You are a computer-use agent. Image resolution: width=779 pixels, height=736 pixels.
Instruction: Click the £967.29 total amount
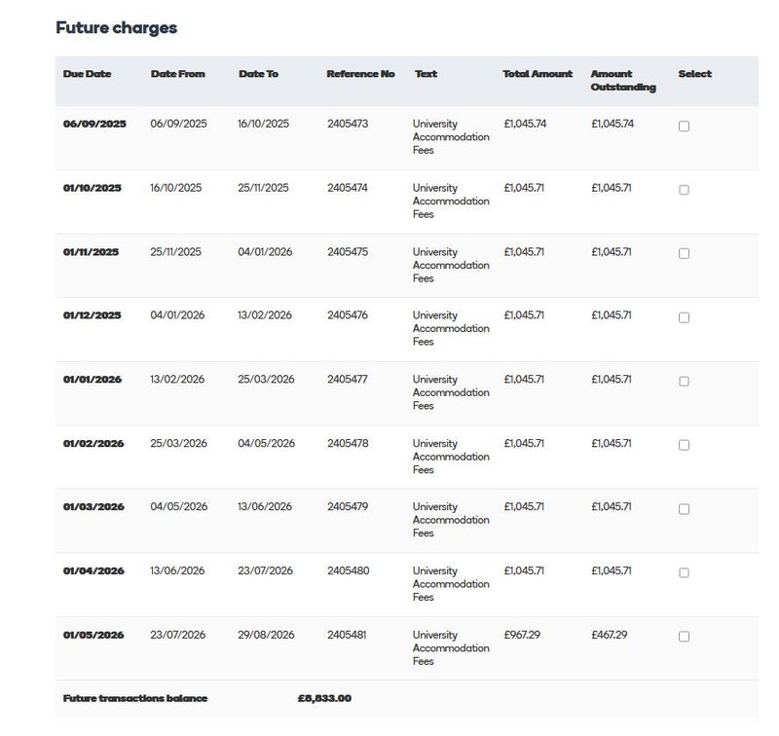click(x=522, y=635)
